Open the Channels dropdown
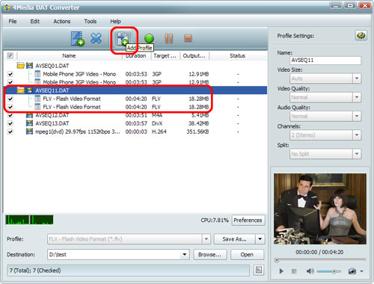Screen dimensions: 374x284 pos(357,135)
